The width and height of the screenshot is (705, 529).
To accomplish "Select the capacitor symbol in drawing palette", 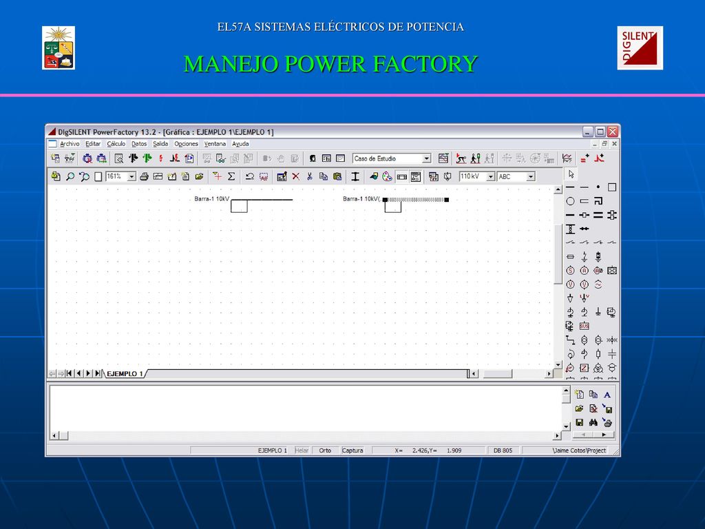I will [612, 354].
